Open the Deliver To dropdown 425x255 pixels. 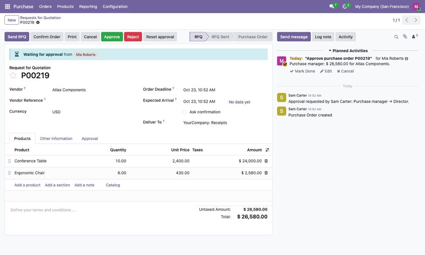tap(205, 123)
